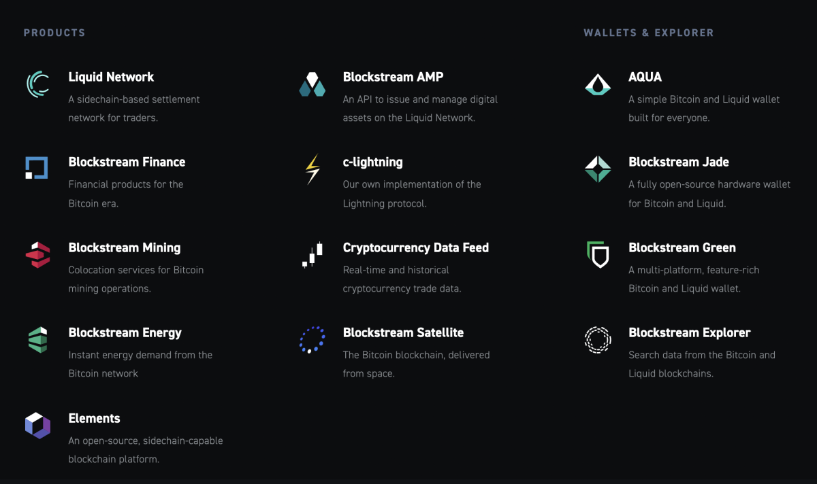This screenshot has height=484, width=817.
Task: Open the Liquid Network page
Action: pos(111,77)
